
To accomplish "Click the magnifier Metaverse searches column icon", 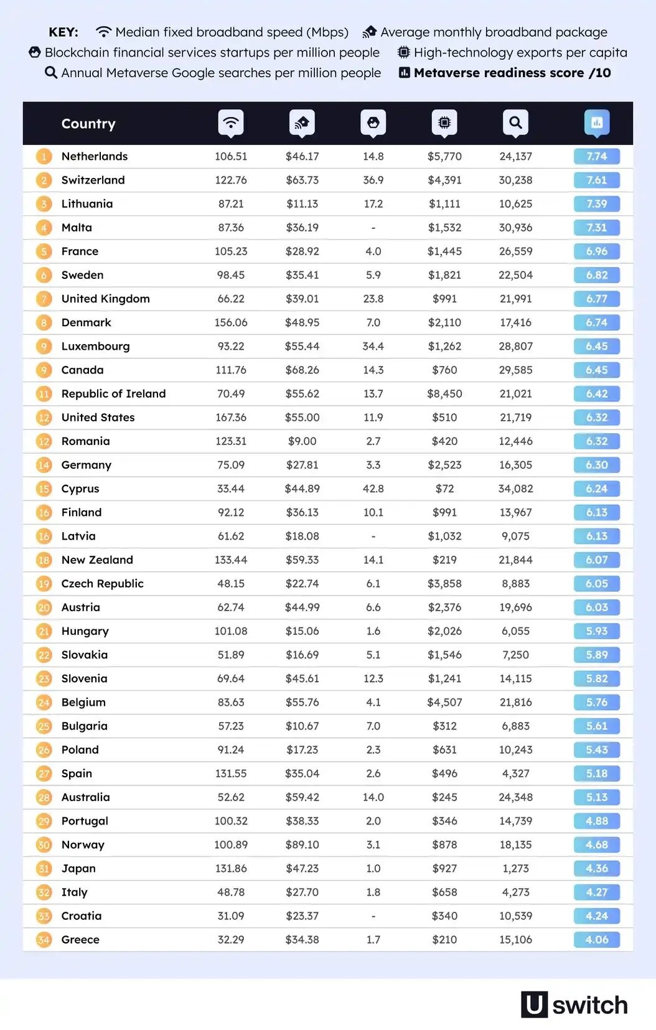I will point(515,123).
